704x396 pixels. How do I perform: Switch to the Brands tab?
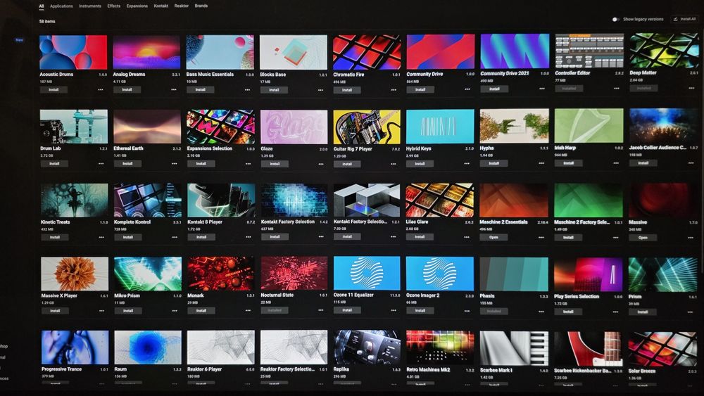pyautogui.click(x=201, y=6)
